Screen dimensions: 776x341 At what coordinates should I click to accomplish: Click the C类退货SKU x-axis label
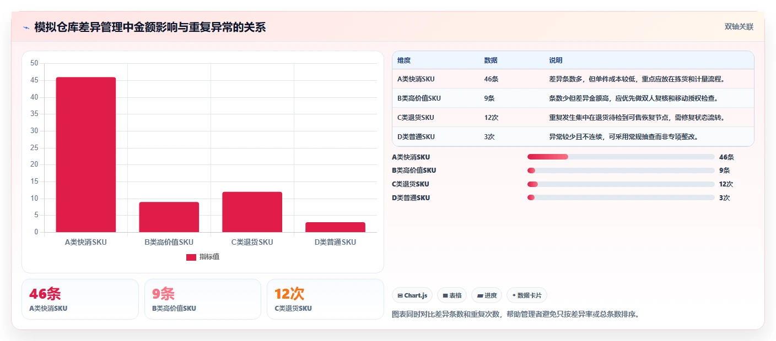[252, 242]
